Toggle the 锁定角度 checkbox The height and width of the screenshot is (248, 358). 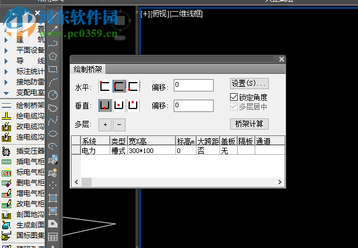coord(234,97)
